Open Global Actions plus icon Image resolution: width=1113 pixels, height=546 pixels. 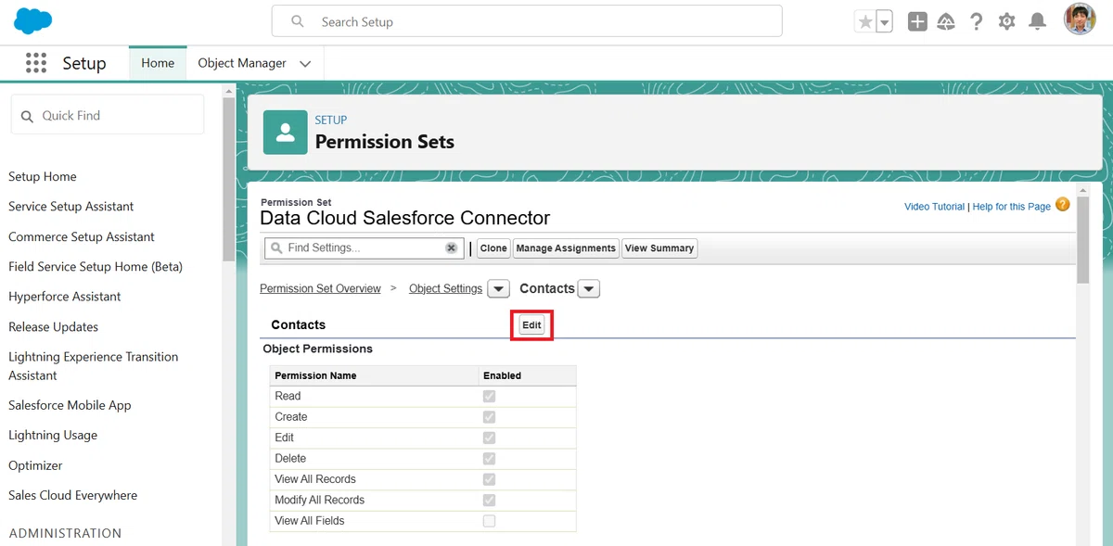coord(917,21)
